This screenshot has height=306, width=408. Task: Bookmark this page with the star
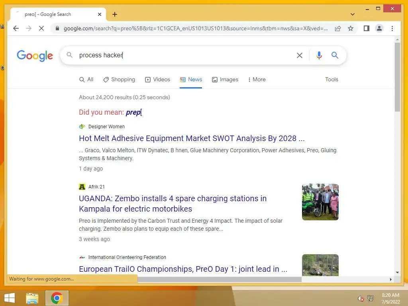point(351,28)
